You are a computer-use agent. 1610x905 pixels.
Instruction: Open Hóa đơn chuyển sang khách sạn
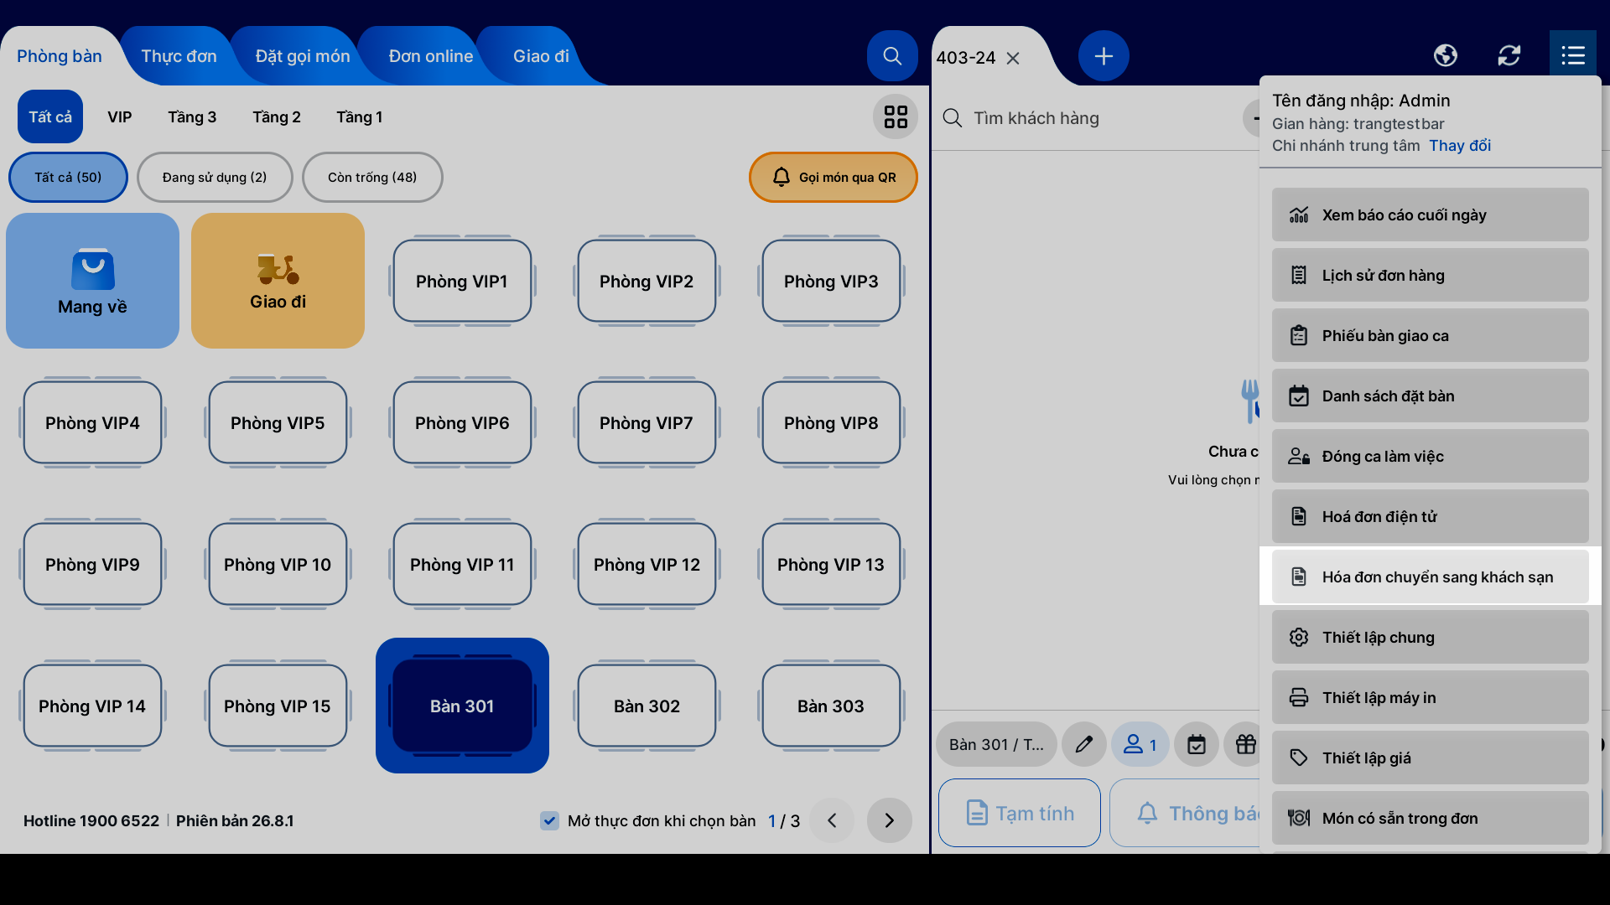pos(1430,577)
